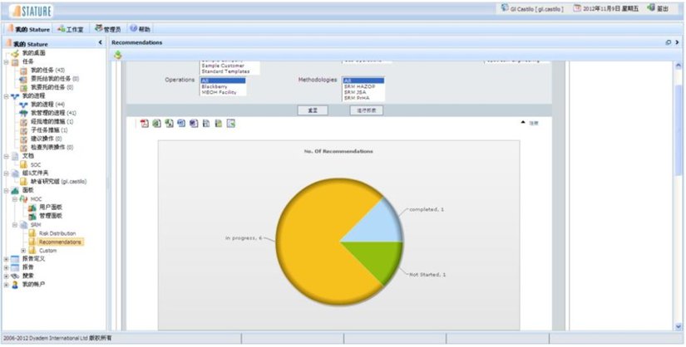
Task: Open 用户面板 under MOC
Action: point(51,208)
